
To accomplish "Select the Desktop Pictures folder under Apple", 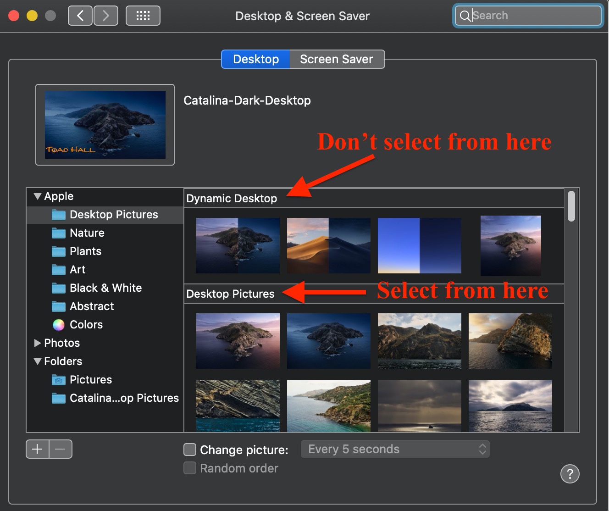I will 114,214.
